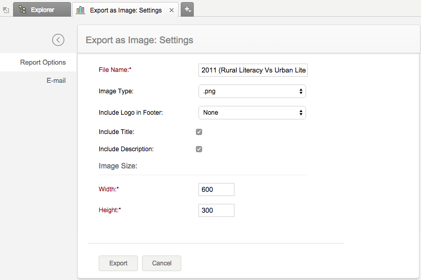Click the Export as Image: Settings heading
The height and width of the screenshot is (280, 421).
point(139,40)
